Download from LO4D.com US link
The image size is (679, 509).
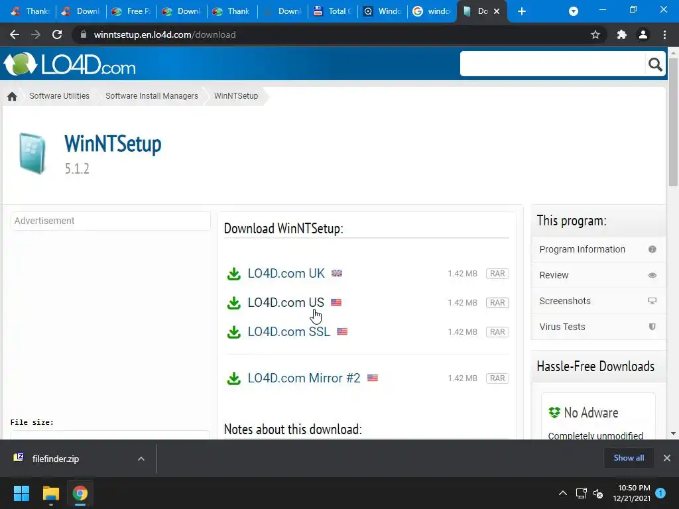pyautogui.click(x=286, y=302)
